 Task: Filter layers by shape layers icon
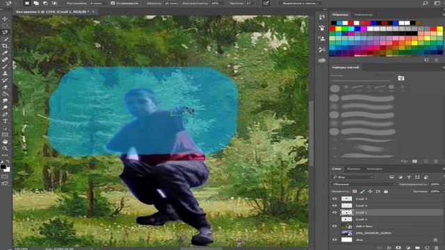(x=417, y=177)
